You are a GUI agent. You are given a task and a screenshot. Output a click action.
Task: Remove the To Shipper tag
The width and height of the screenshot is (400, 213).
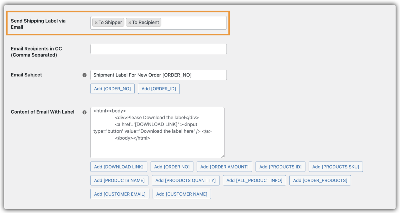[96, 23]
